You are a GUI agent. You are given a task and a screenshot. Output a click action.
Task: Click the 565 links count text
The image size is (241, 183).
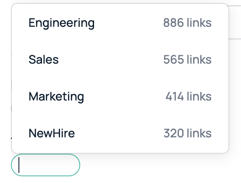(187, 59)
